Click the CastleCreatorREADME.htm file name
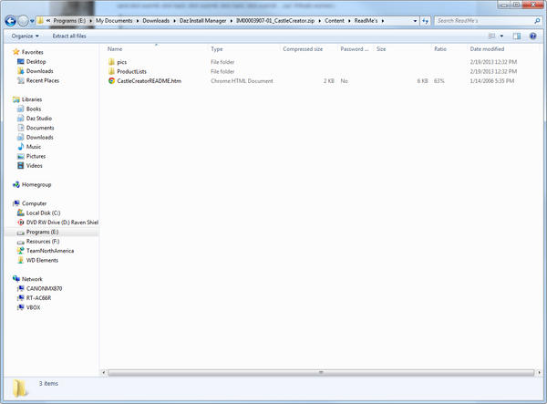Viewport: 547px width, 404px height. (x=149, y=81)
